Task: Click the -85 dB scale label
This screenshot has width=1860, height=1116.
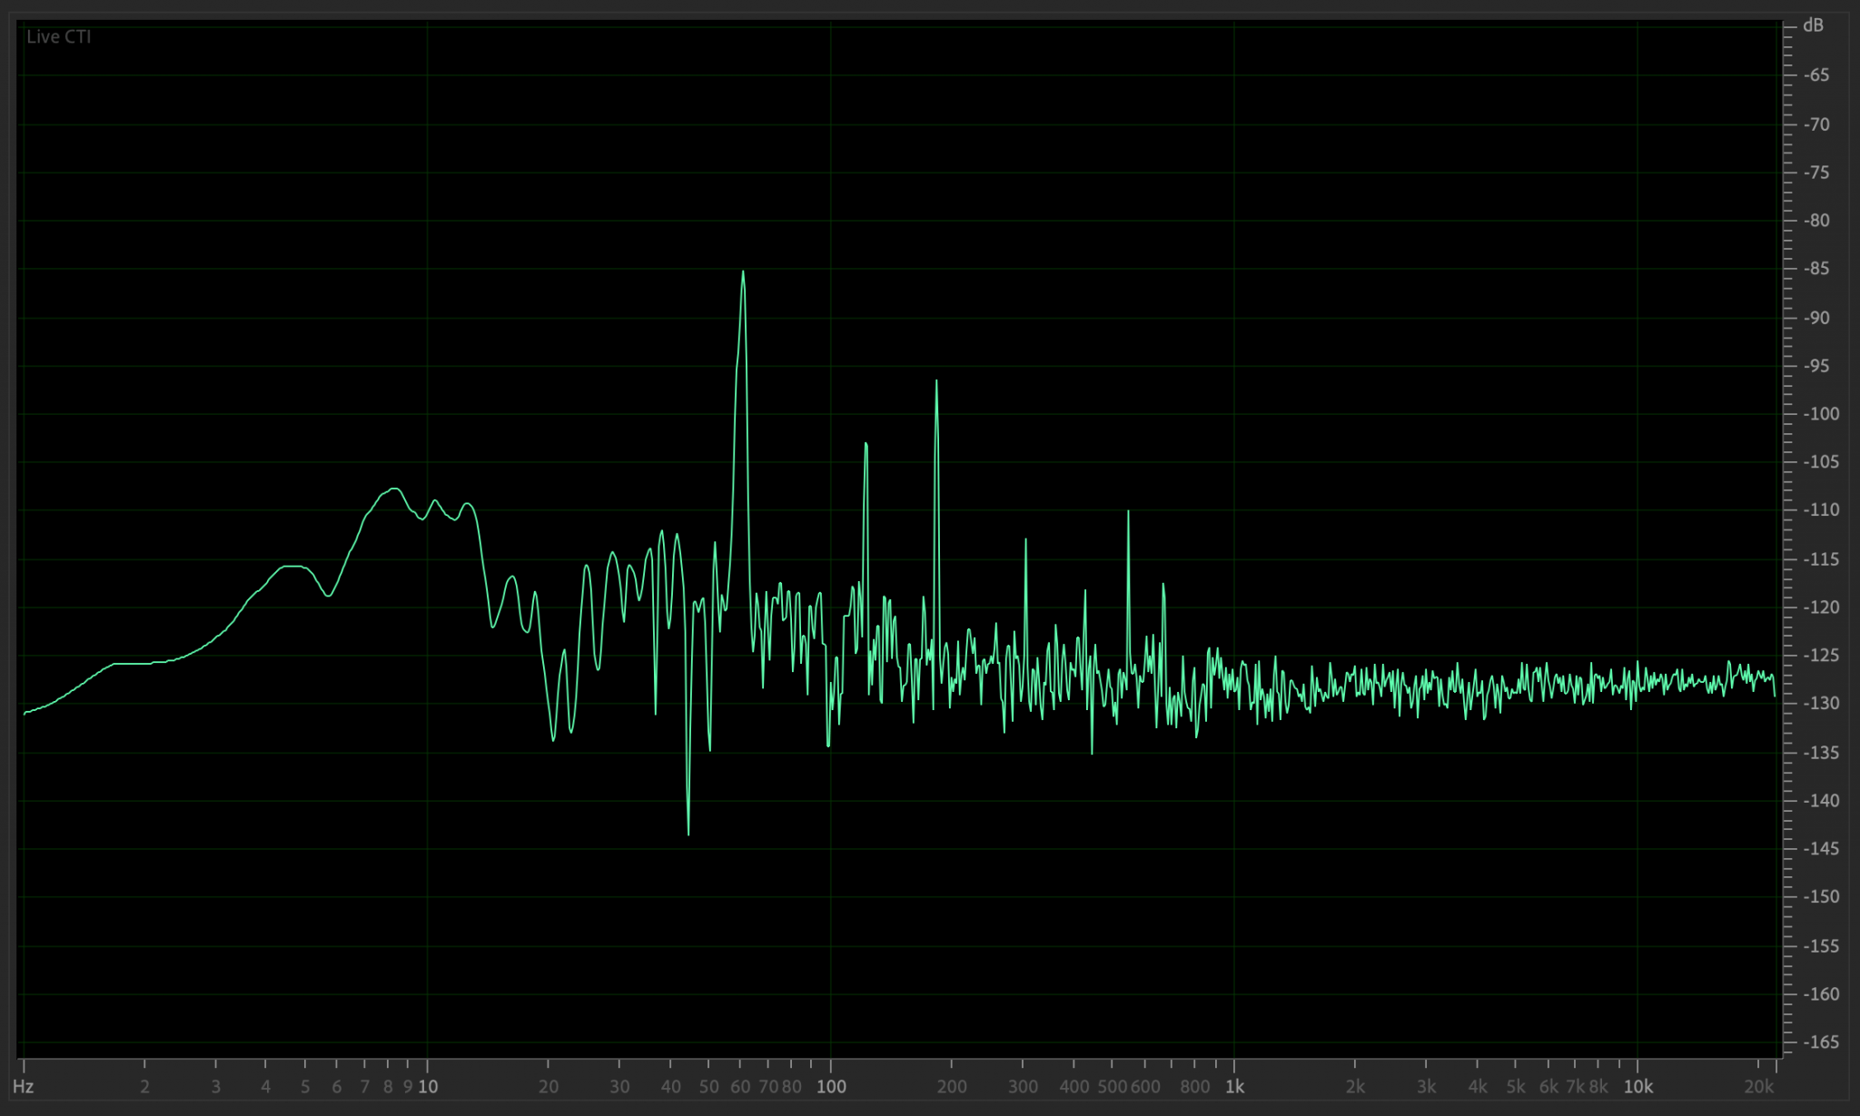Action: click(1815, 269)
